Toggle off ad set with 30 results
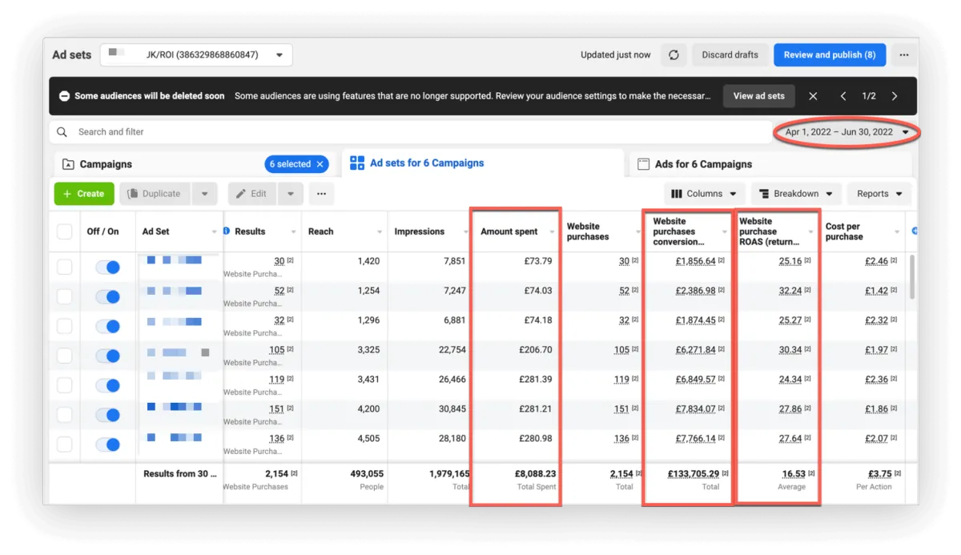 click(107, 267)
